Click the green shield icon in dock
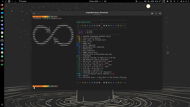 [2, 37]
